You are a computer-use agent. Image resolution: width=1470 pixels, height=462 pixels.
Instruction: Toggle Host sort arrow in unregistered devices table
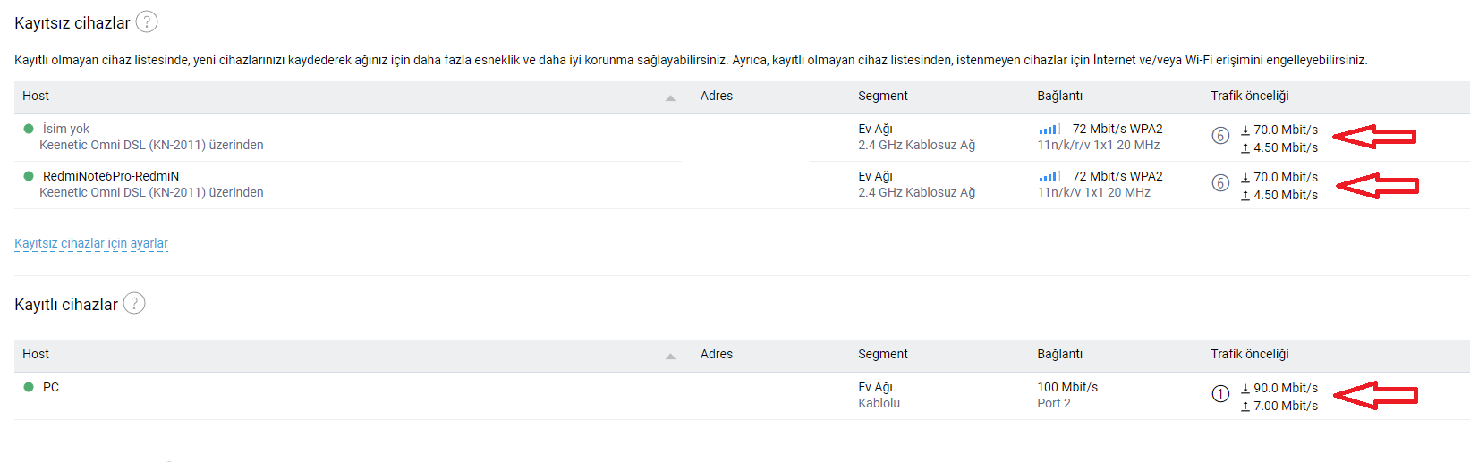(x=670, y=97)
